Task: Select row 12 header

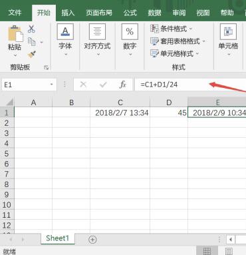Action: [x=7, y=225]
